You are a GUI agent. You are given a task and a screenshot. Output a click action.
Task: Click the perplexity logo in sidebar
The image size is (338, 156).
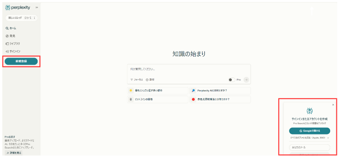(x=18, y=7)
